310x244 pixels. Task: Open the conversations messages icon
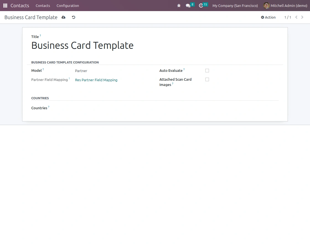(x=188, y=6)
